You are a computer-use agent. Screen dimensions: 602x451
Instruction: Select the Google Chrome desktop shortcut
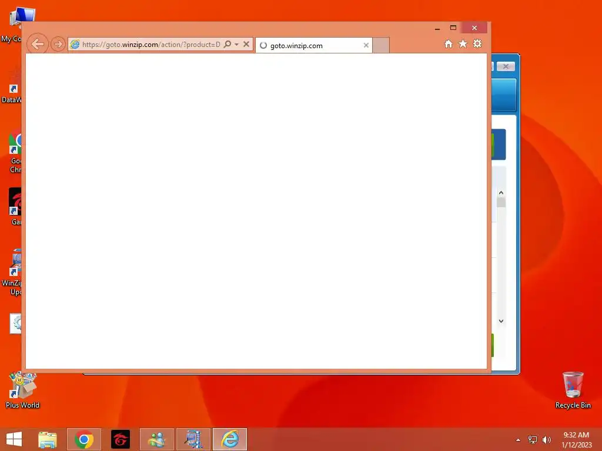(14, 151)
